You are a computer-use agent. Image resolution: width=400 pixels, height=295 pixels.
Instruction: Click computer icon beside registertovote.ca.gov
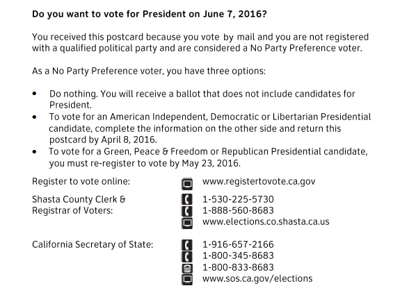click(x=187, y=184)
